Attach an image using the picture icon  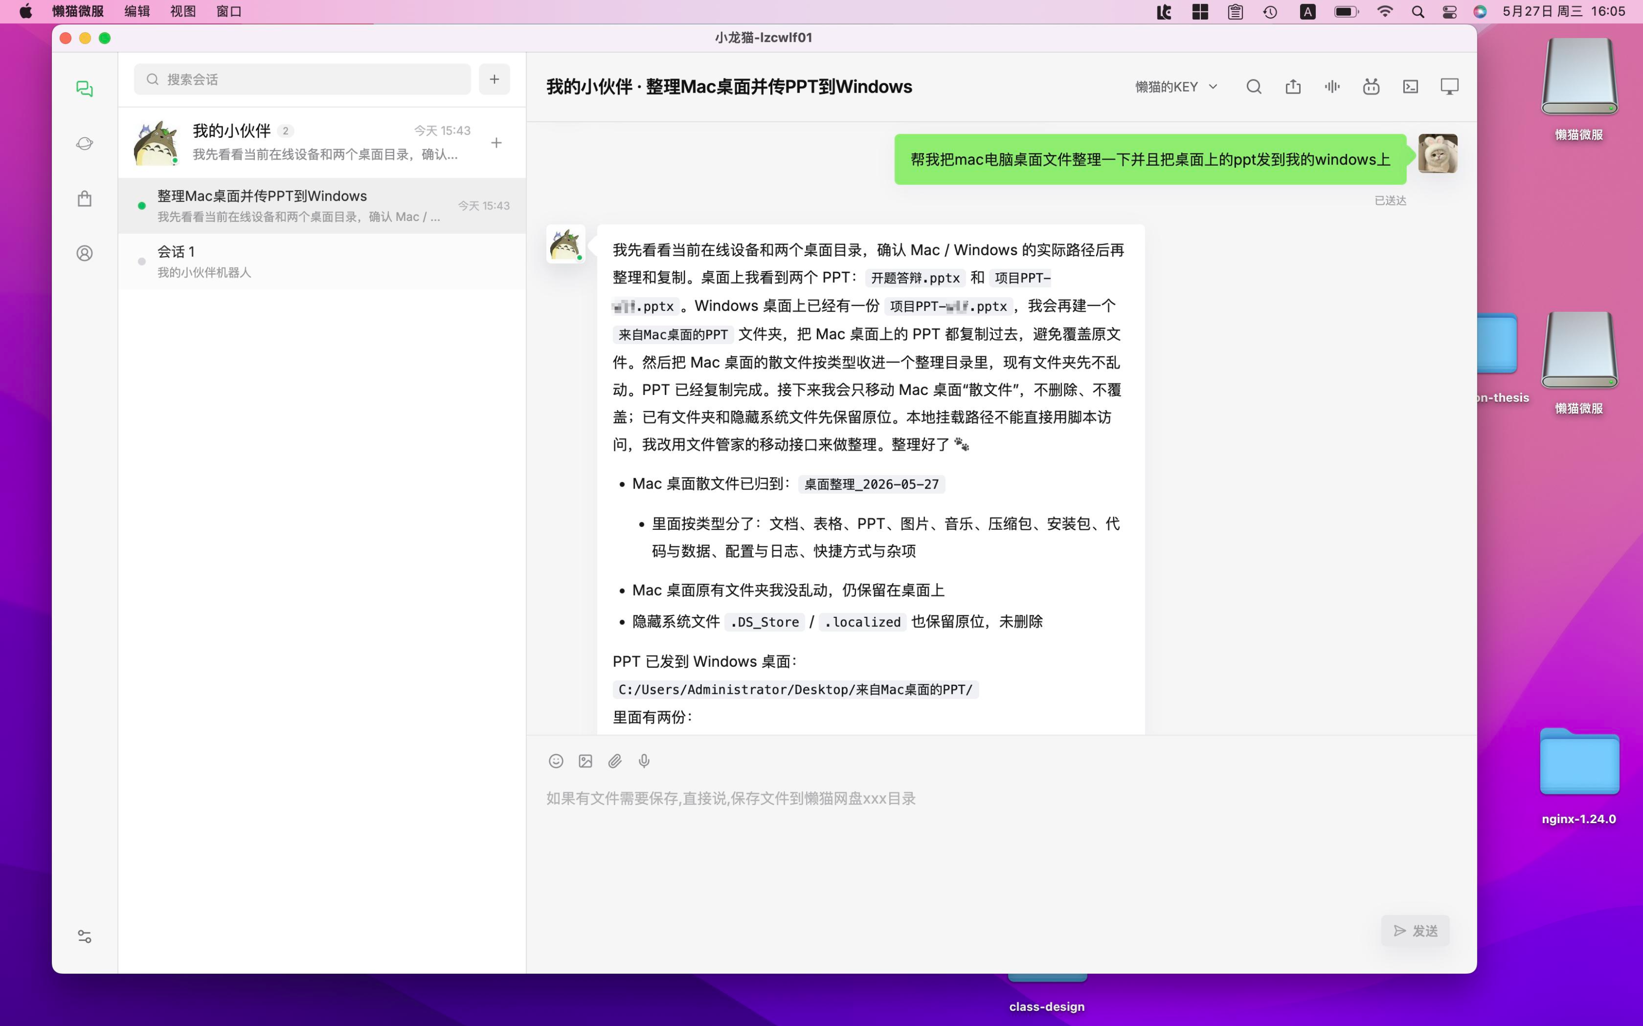[x=585, y=761]
